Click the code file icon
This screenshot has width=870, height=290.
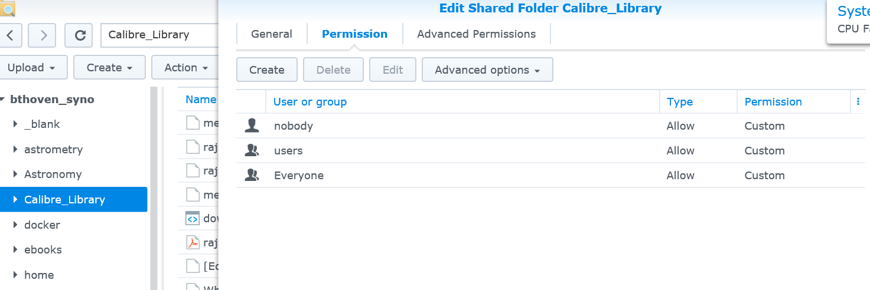click(193, 218)
